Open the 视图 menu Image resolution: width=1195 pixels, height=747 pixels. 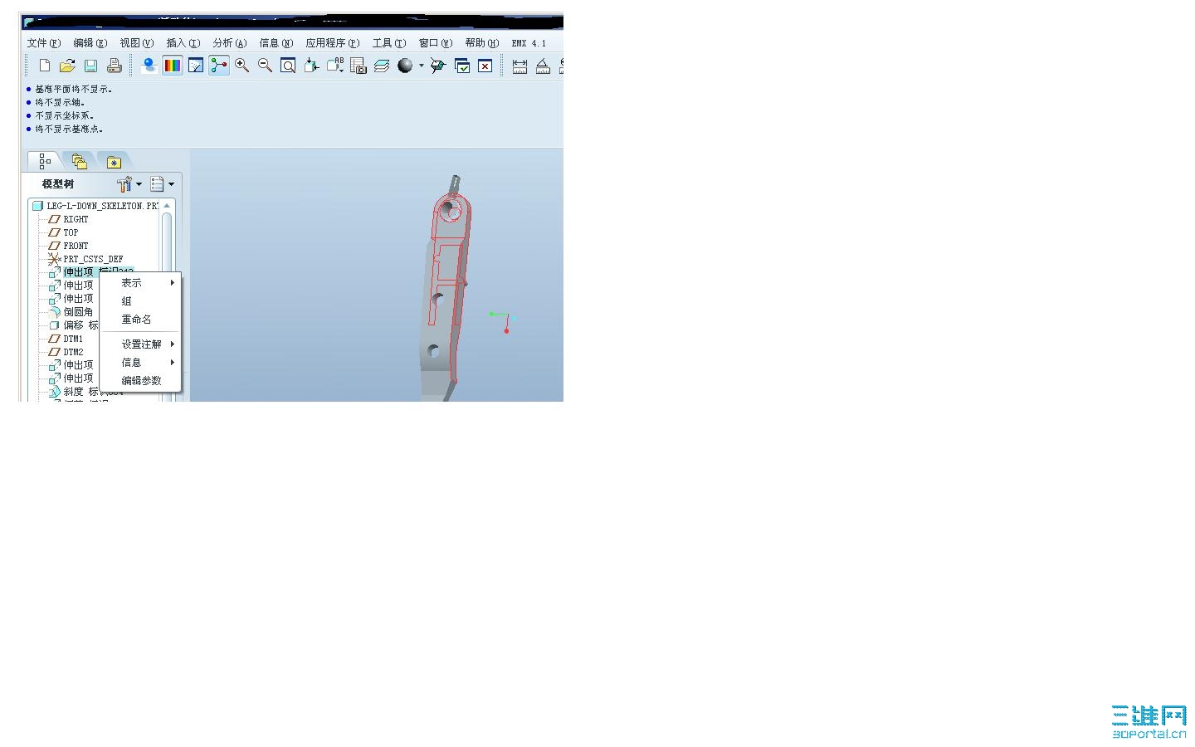[x=137, y=43]
